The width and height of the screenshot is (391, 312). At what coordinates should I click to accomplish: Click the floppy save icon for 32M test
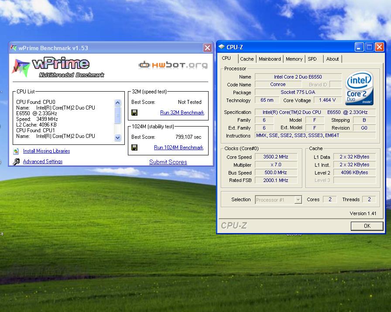pos(134,113)
